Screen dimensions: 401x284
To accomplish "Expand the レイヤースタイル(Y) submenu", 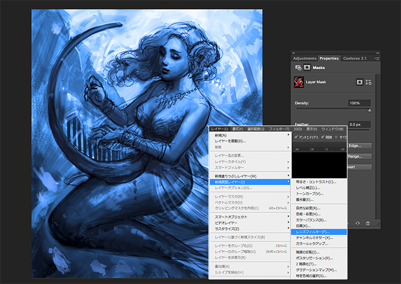I will (x=251, y=162).
